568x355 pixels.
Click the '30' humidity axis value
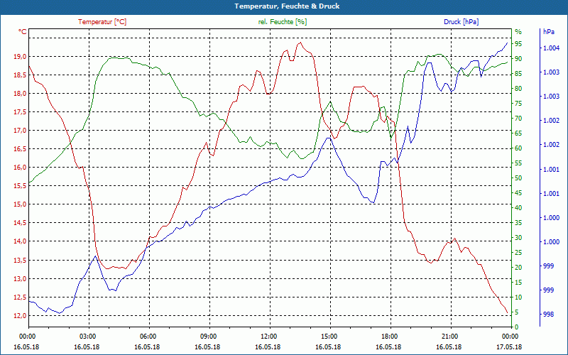518,238
